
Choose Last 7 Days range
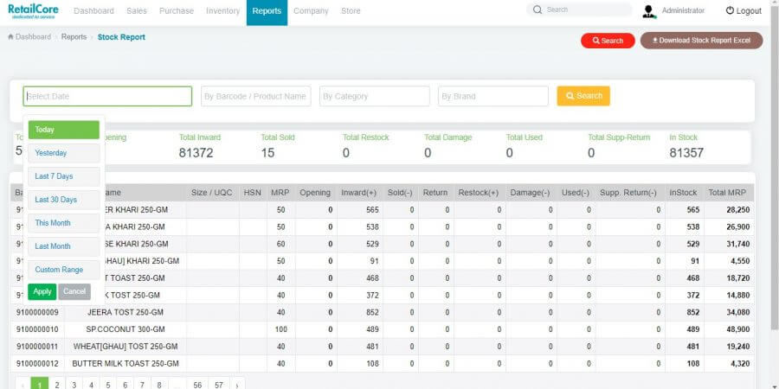[63, 176]
